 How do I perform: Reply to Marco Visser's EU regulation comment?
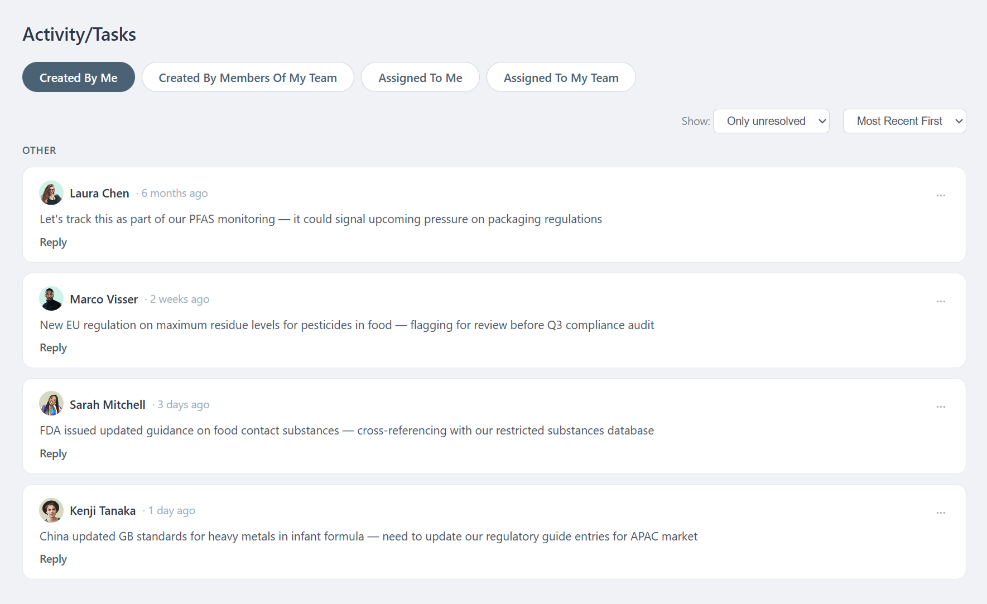click(x=53, y=347)
